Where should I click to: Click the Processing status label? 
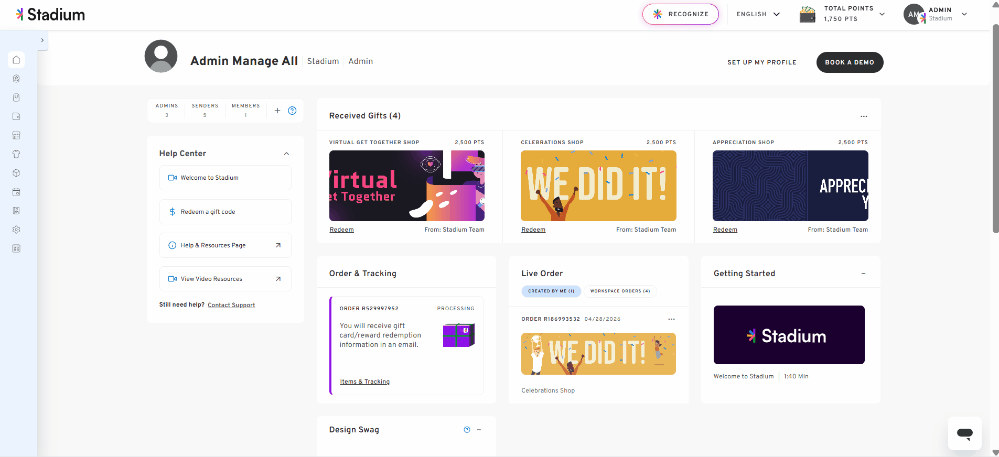(456, 309)
